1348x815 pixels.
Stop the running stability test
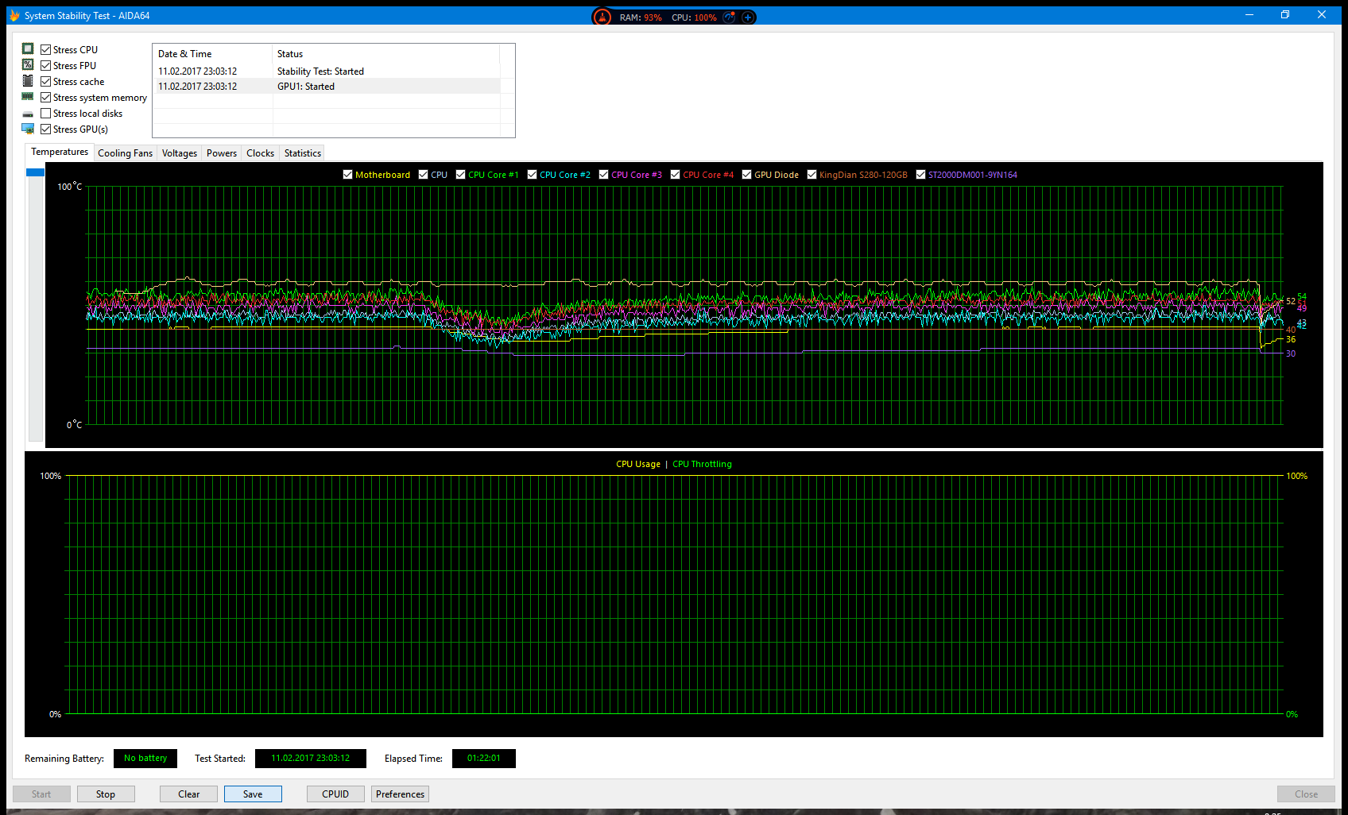[x=106, y=794]
